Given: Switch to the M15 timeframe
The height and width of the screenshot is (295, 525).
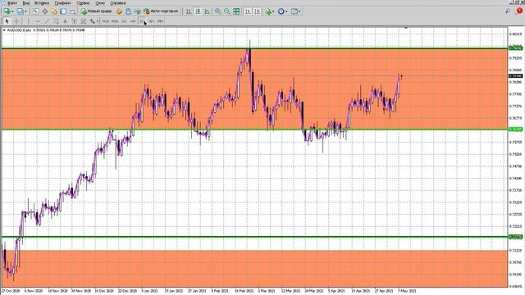Looking at the screenshot, I should click(106, 21).
